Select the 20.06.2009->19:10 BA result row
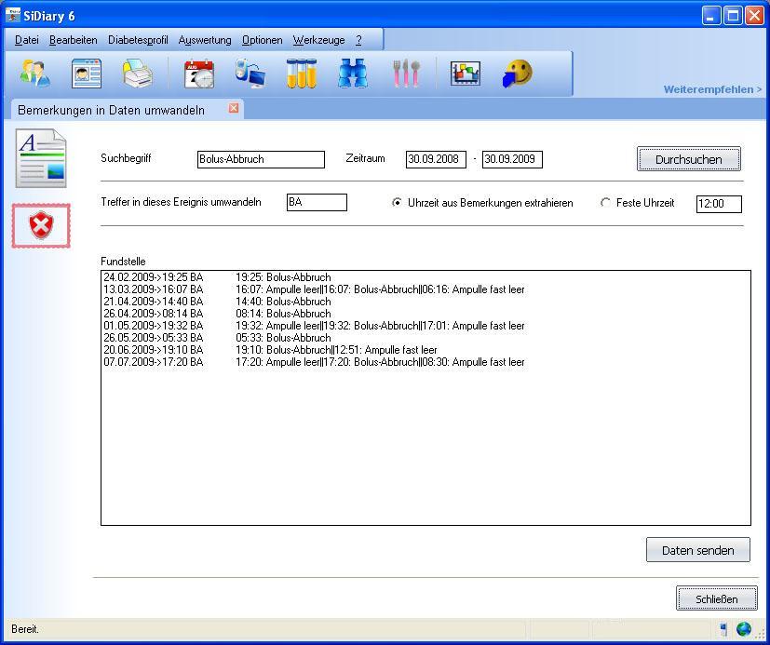This screenshot has width=770, height=645. click(426, 350)
